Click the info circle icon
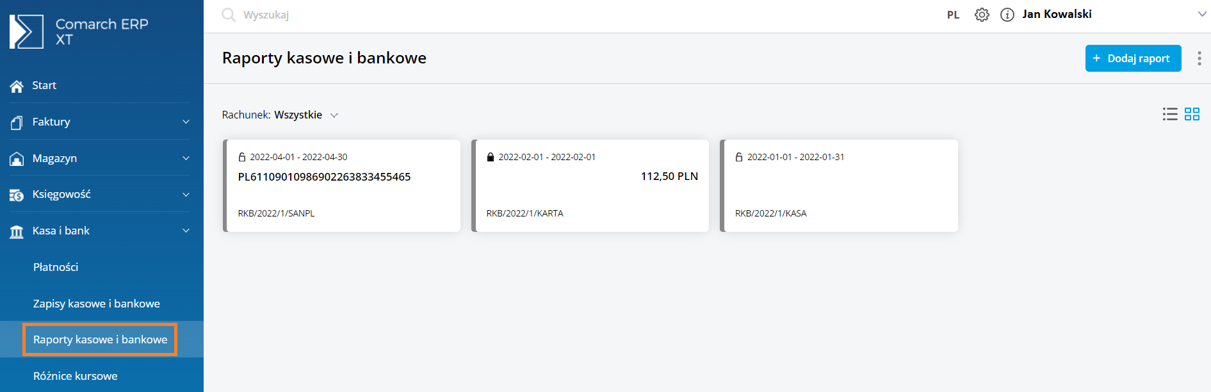The height and width of the screenshot is (392, 1211). click(1007, 15)
